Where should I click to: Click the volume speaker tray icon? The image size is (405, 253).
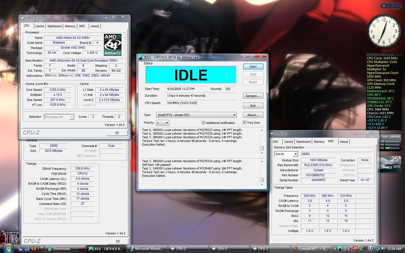(x=383, y=249)
